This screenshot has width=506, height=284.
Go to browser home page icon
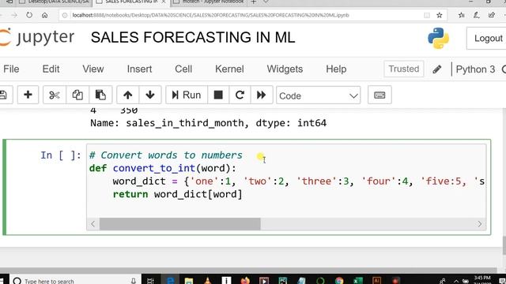pyautogui.click(x=44, y=15)
